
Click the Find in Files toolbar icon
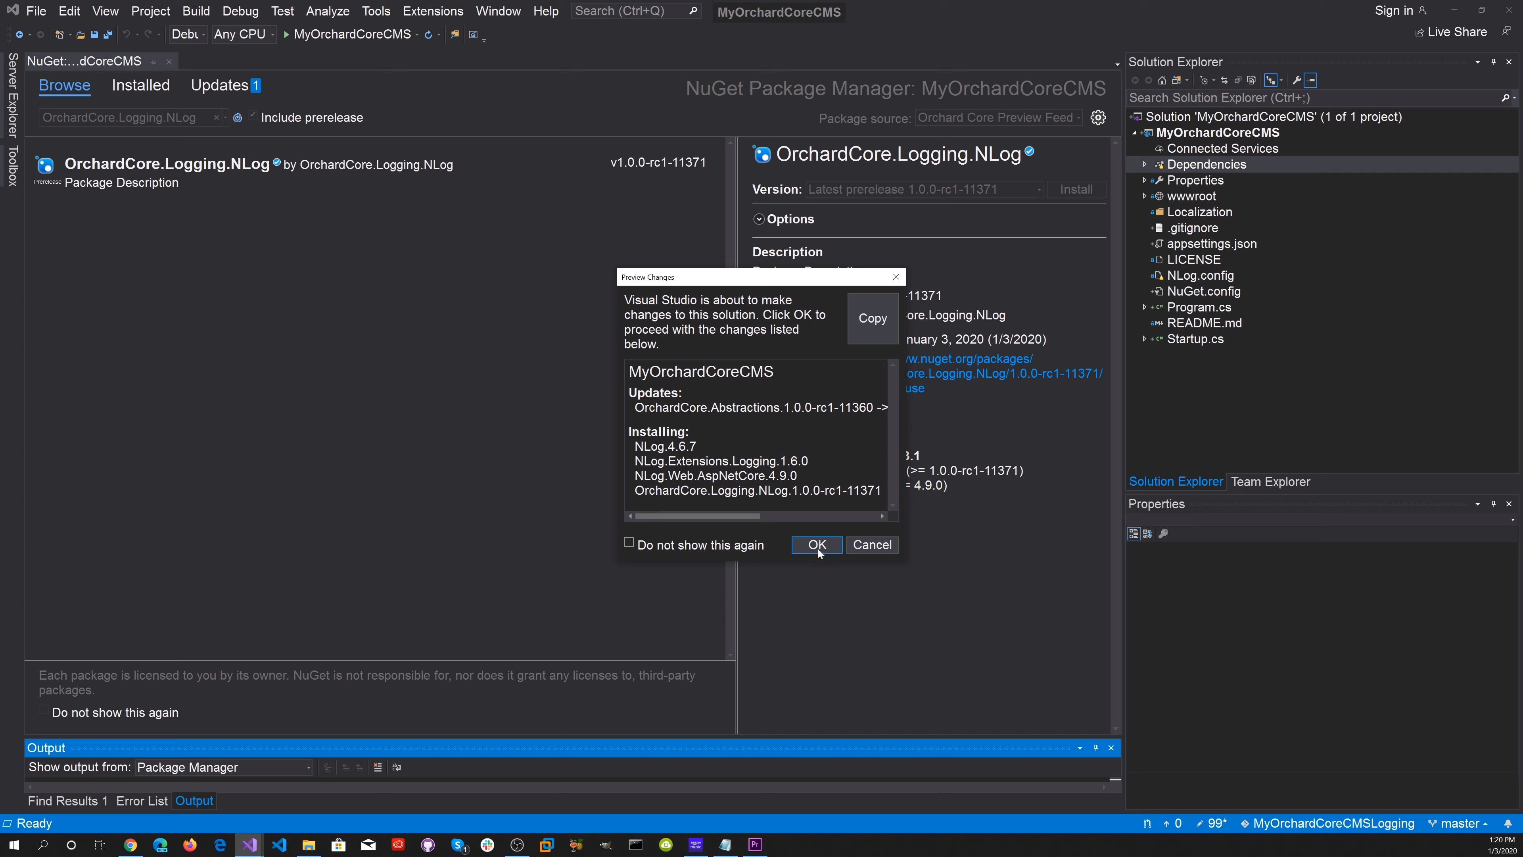[x=455, y=34]
